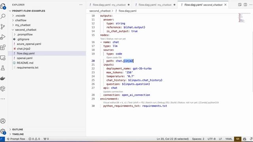This screenshot has height=142, width=253.
Task: Open the Extensions view
Action: coord(3,47)
